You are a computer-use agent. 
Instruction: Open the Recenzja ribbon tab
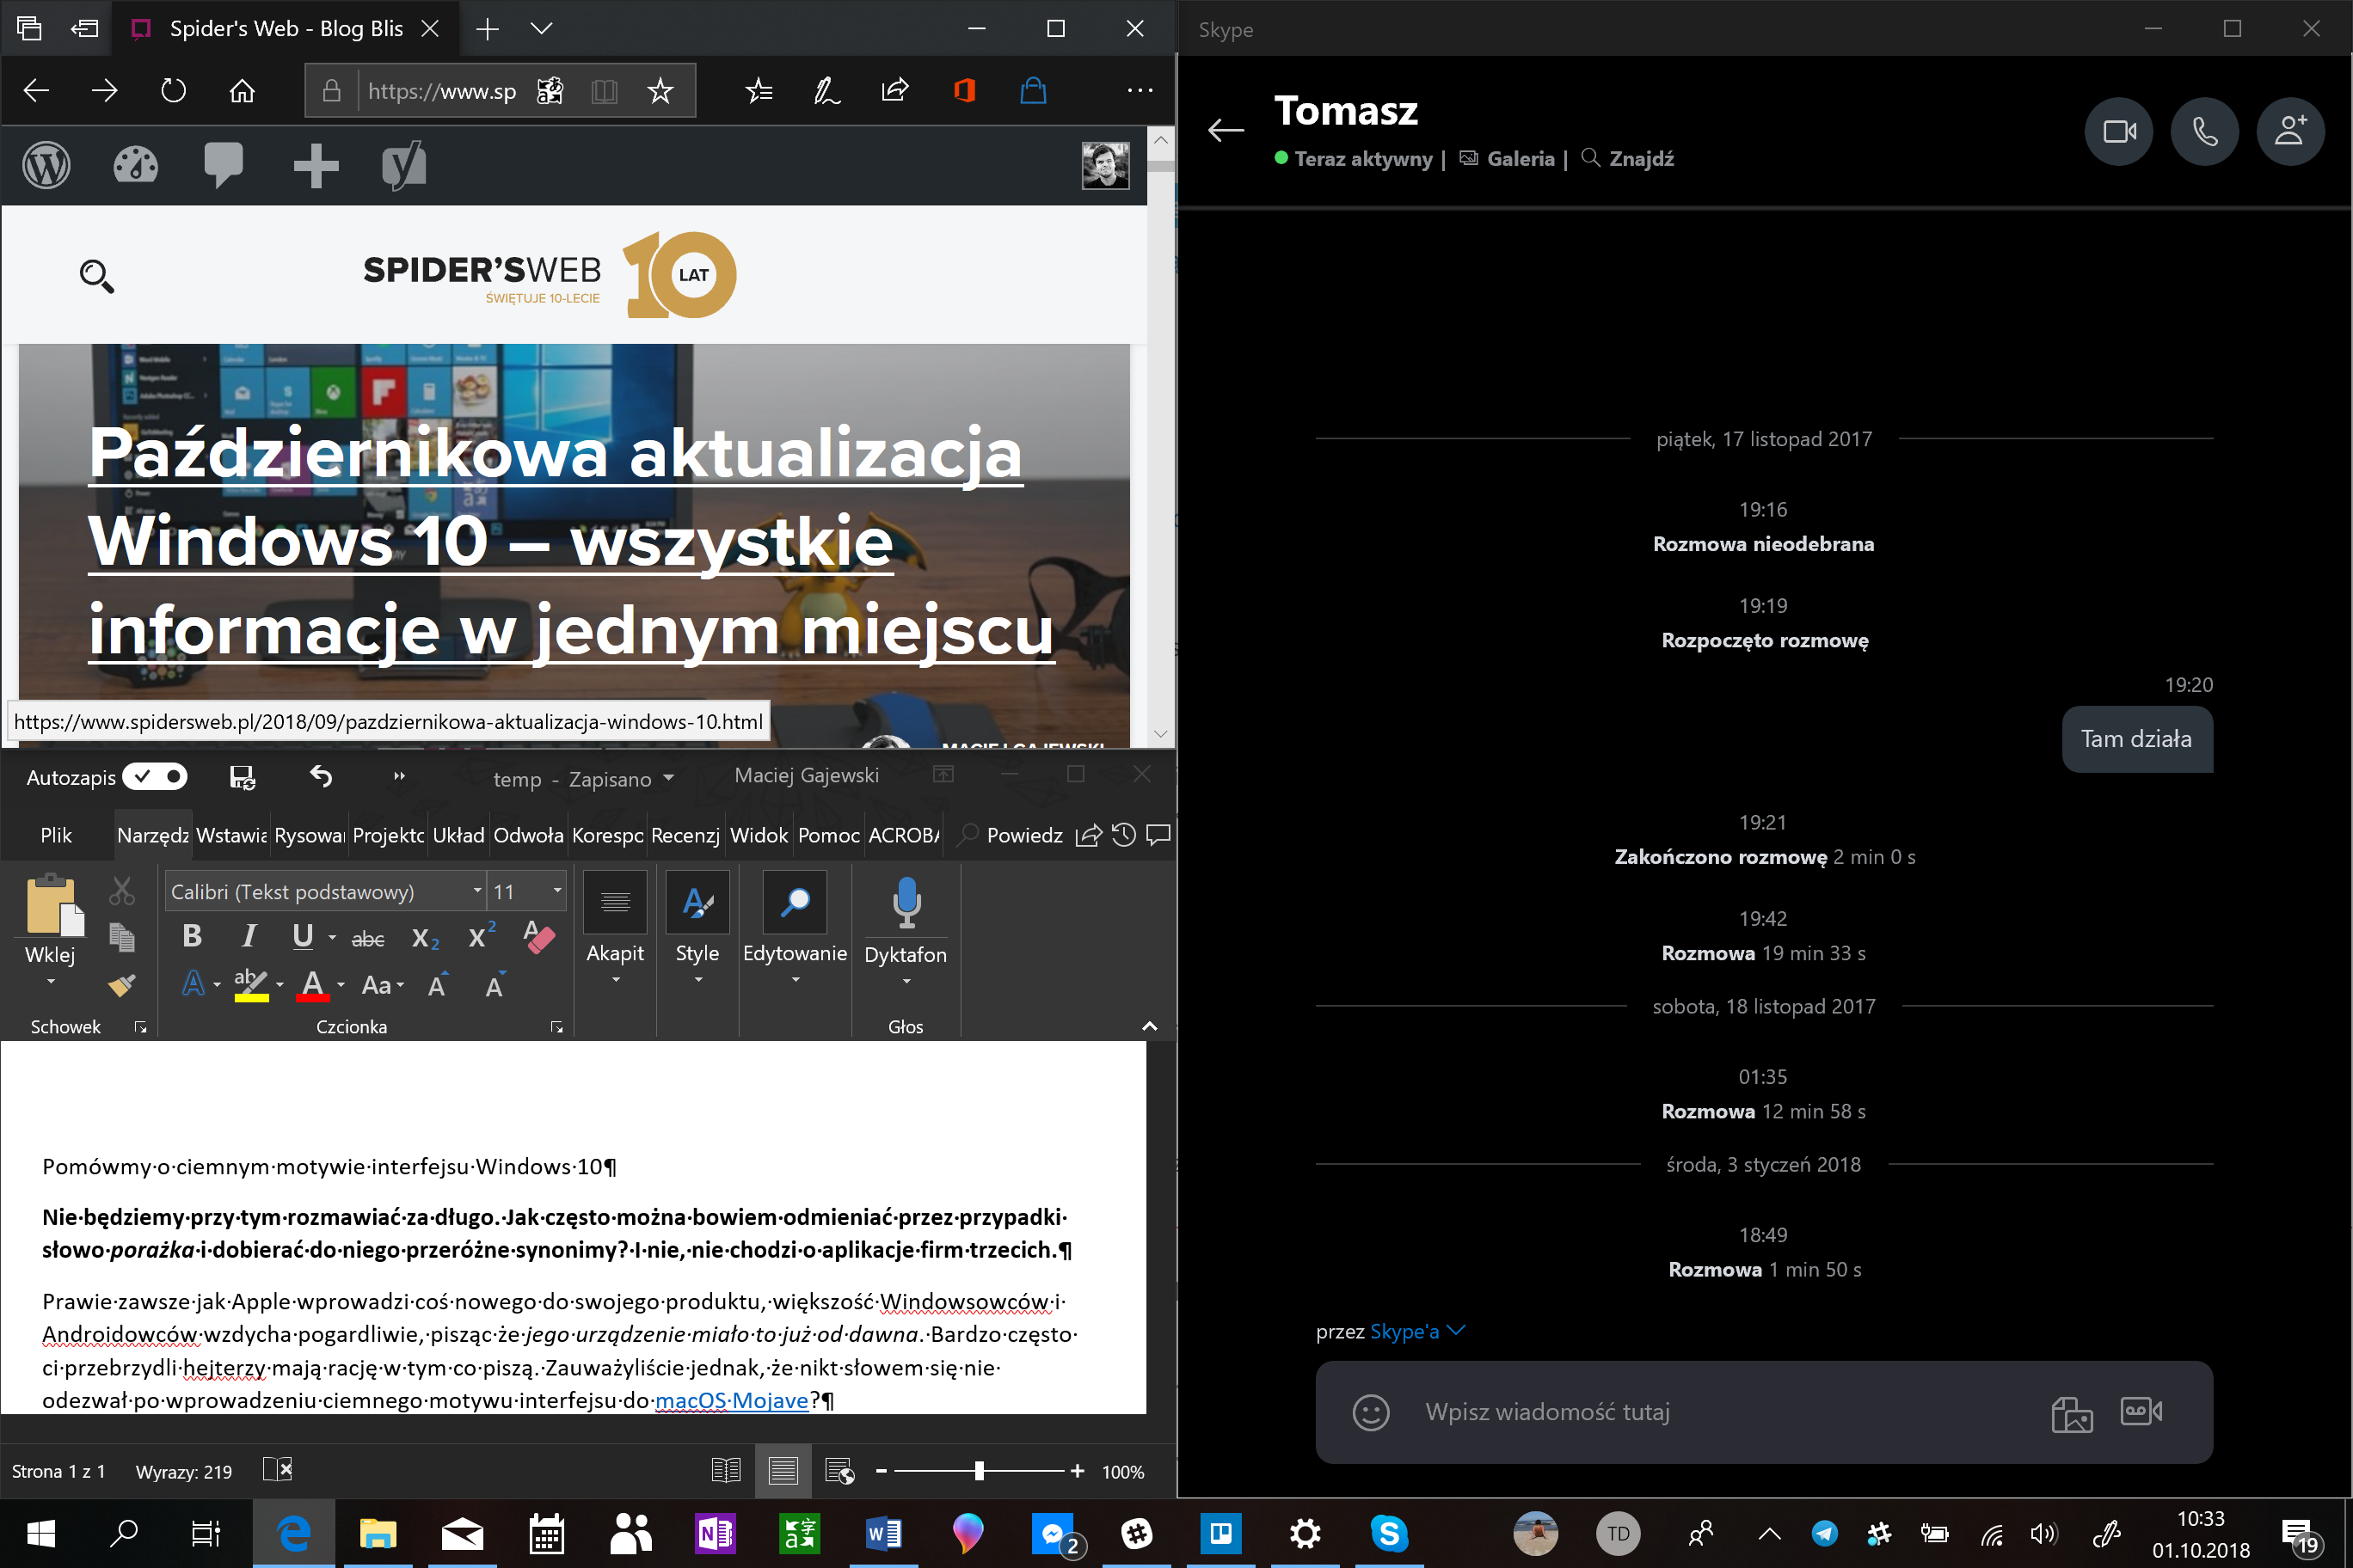click(x=685, y=835)
